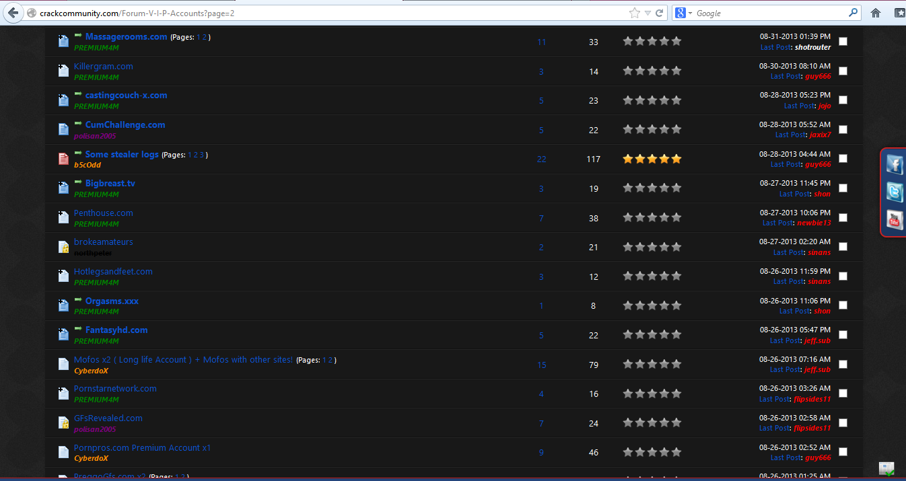Tick the checkbox for GFsRevealed.com row
Image resolution: width=906 pixels, height=481 pixels.
tap(843, 423)
